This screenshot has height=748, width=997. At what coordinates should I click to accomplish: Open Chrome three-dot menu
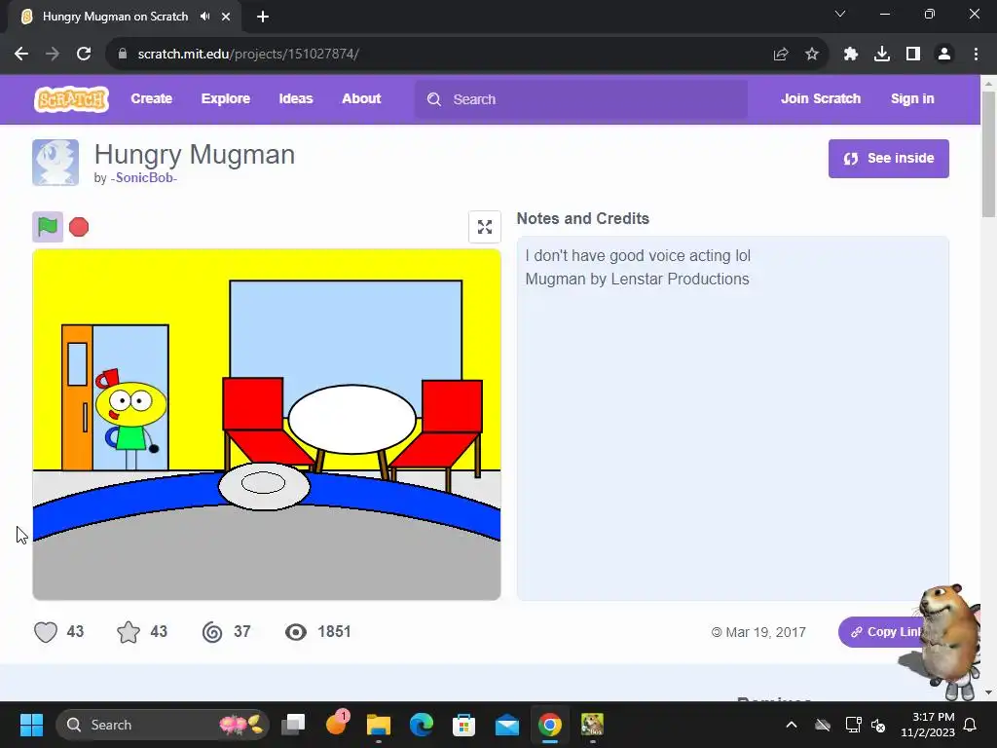point(976,55)
